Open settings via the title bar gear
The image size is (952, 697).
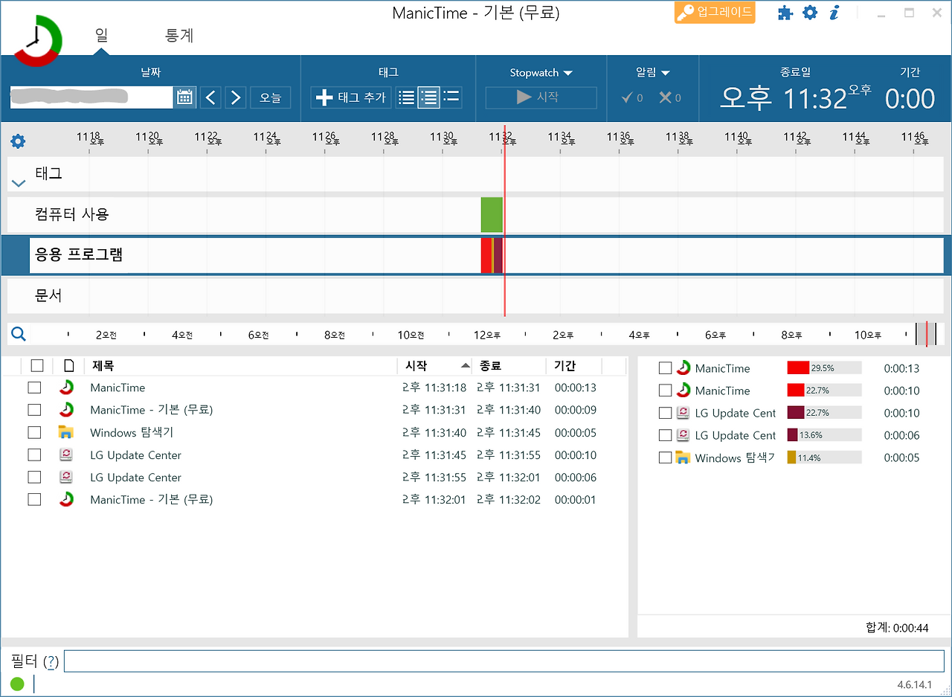pyautogui.click(x=810, y=13)
